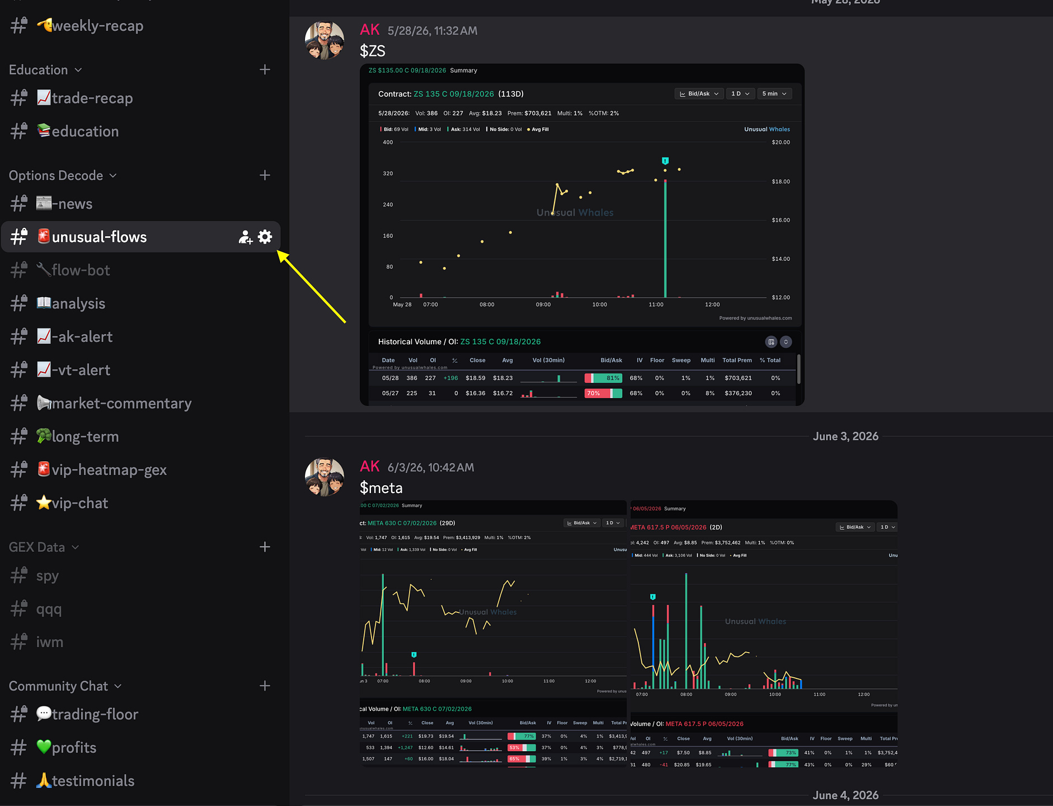Click the "$ZS" message text
The height and width of the screenshot is (806, 1053).
point(373,51)
